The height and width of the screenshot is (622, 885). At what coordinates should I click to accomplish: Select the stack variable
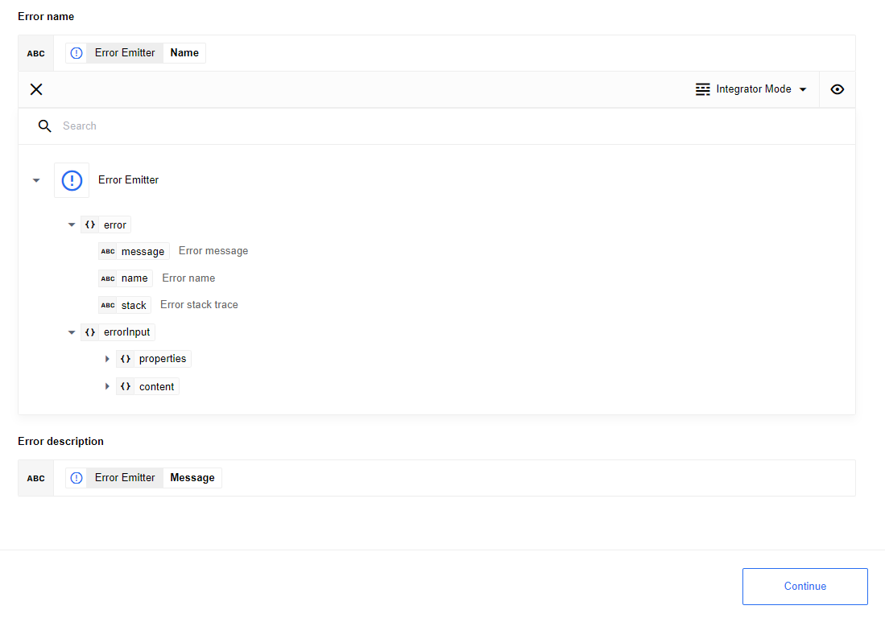(125, 305)
